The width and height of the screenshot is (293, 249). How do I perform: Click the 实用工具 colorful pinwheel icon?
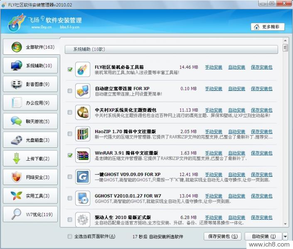(17, 195)
